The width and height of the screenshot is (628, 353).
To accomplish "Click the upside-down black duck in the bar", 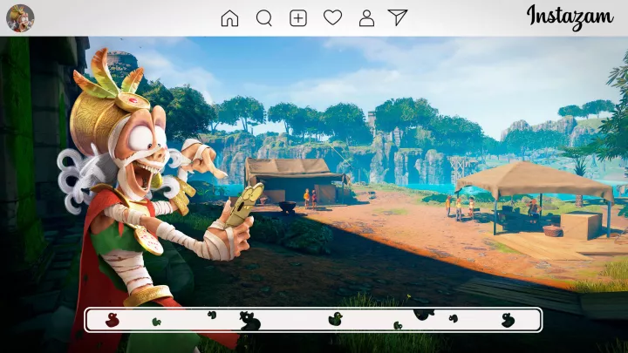I will [424, 315].
